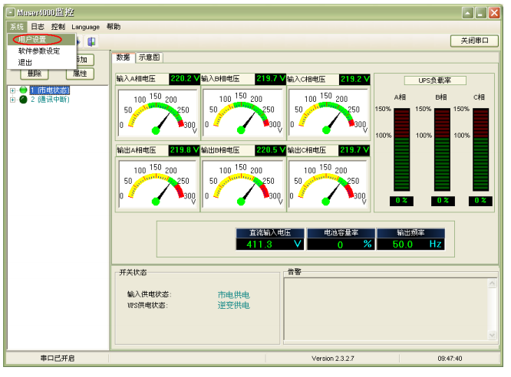Image resolution: width=511 pixels, height=377 pixels.
Task: Expand tree node 1 (市电状态)
Action: coord(12,90)
